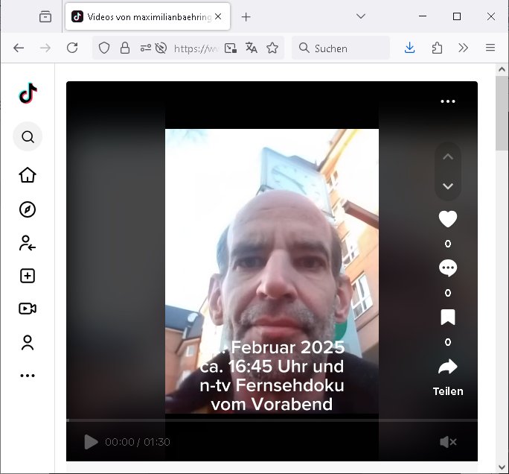
Task: Open the Firefox hamburger application menu
Action: pos(490,48)
